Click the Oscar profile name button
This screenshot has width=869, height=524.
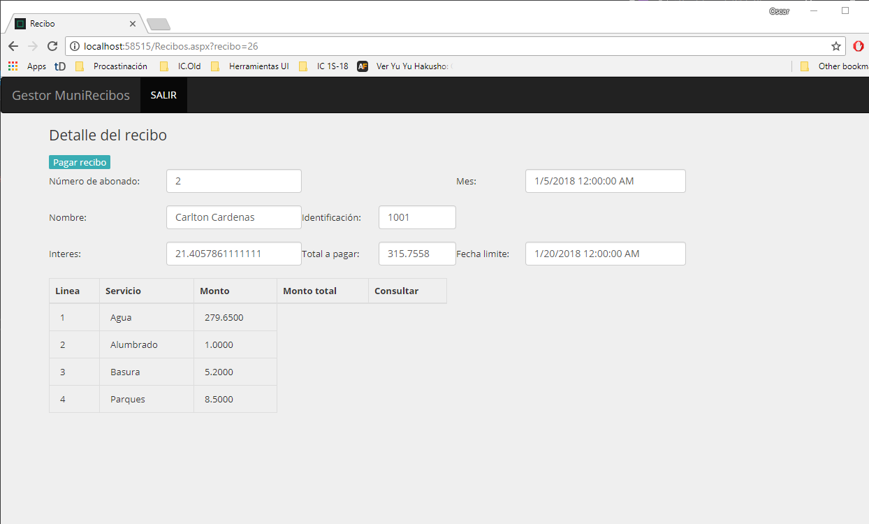pos(779,11)
